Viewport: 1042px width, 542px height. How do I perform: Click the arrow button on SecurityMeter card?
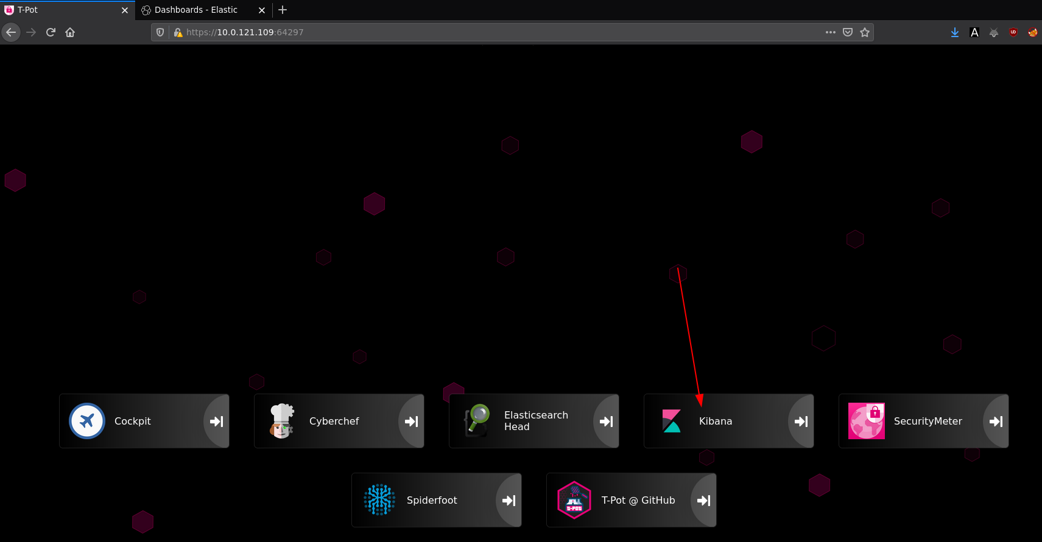coord(996,421)
